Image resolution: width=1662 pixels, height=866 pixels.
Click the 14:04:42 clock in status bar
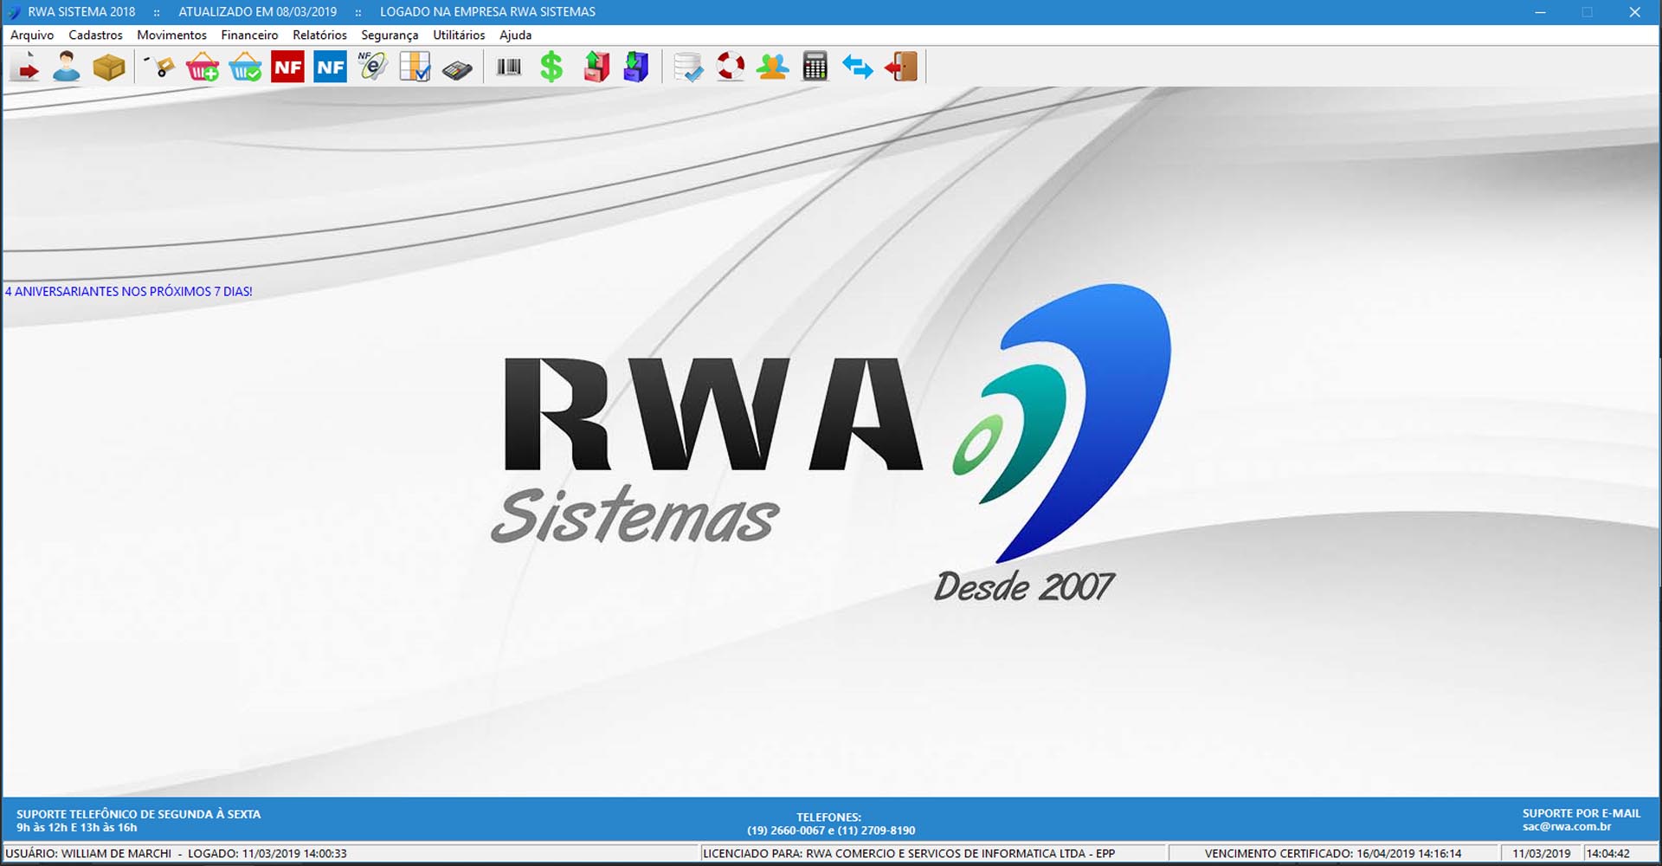coord(1608,854)
